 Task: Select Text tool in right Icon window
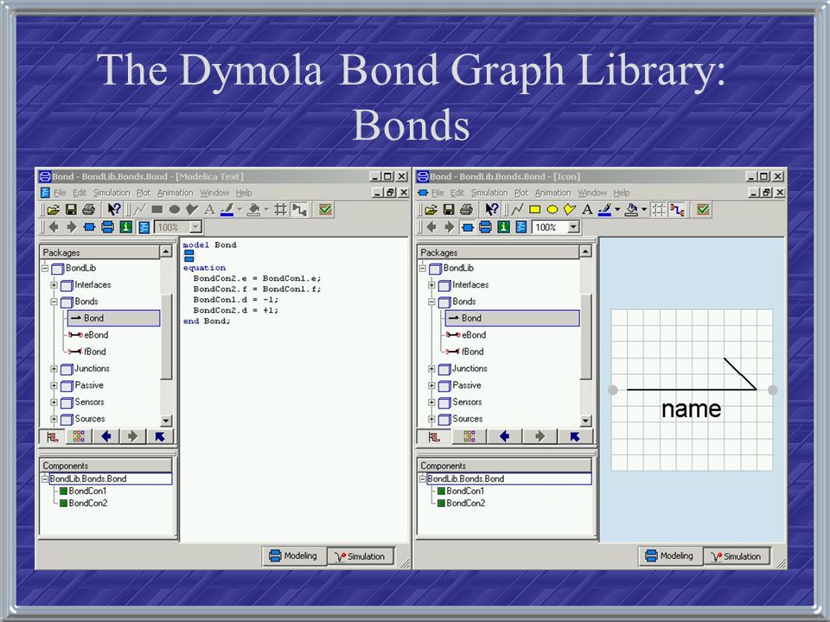point(587,210)
